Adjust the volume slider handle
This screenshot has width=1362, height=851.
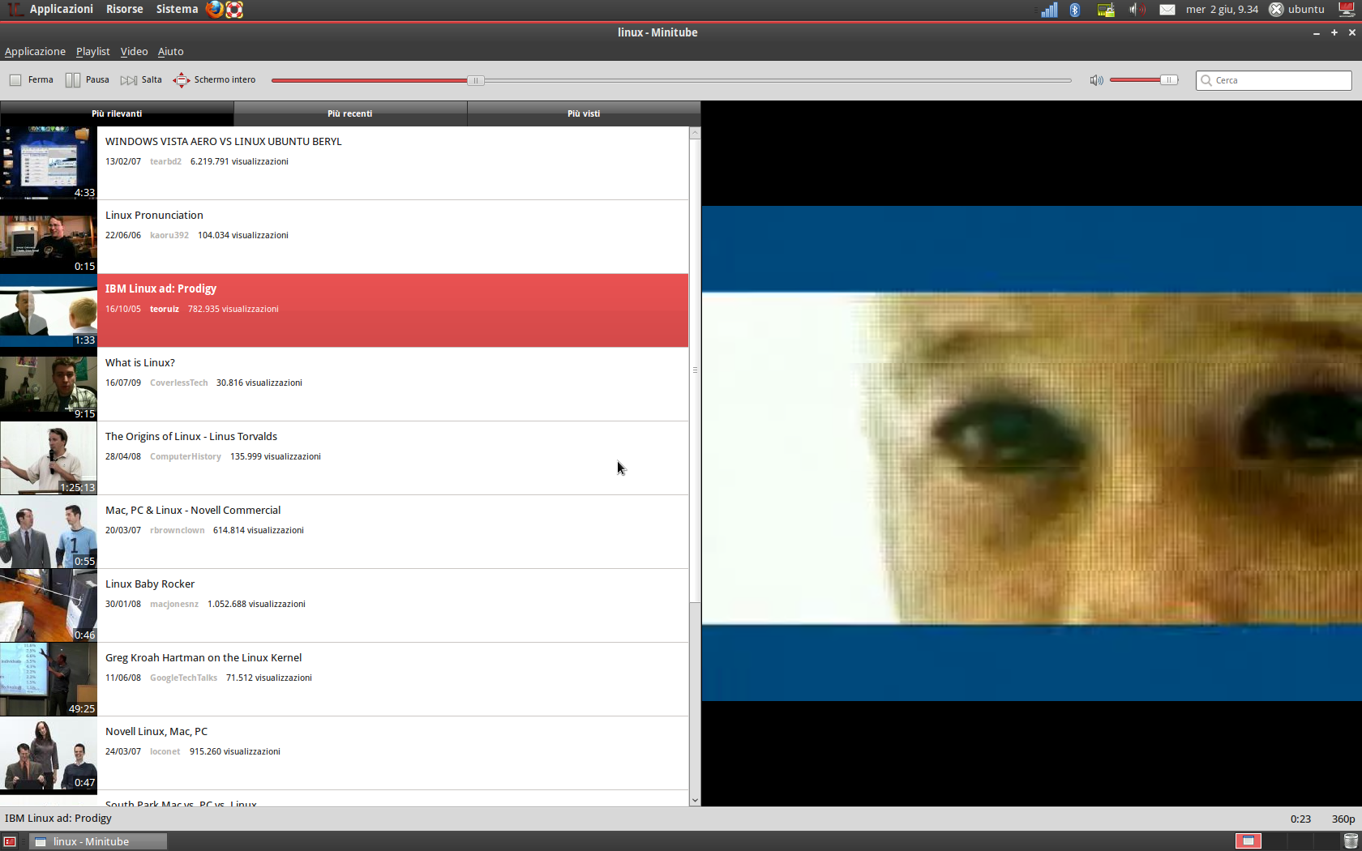coord(1168,80)
